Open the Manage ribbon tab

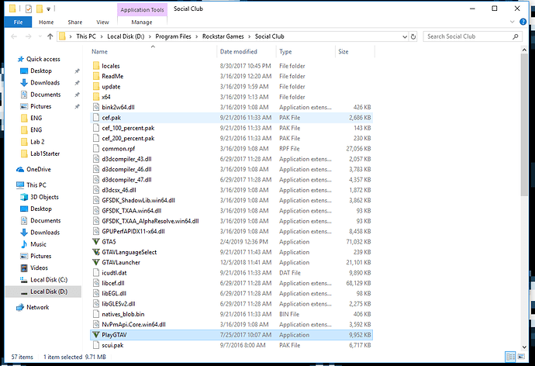[142, 22]
